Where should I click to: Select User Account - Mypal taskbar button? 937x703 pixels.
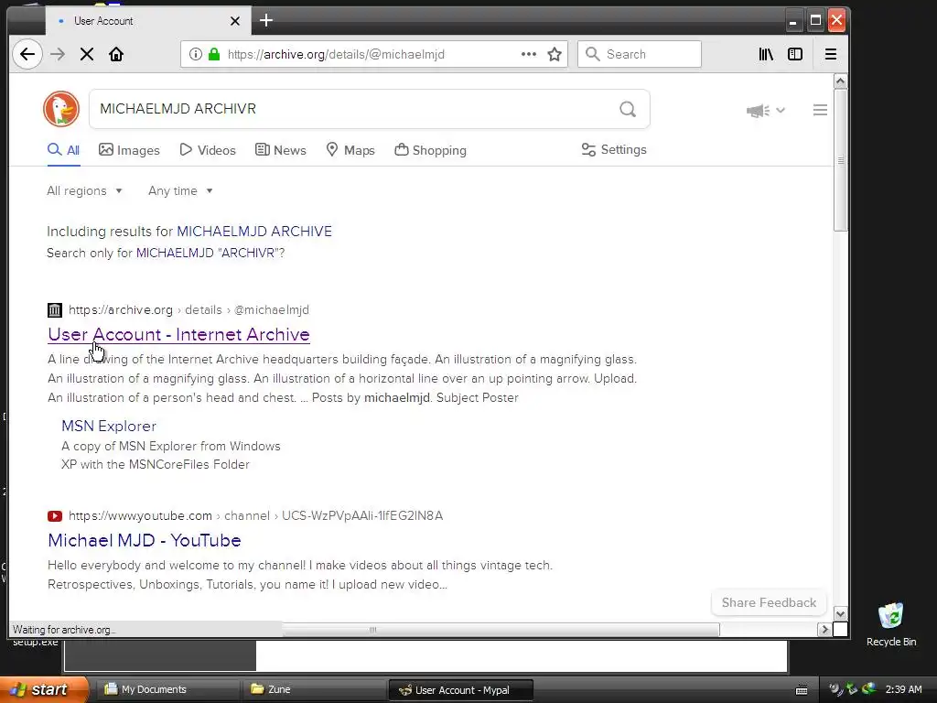[x=461, y=690]
